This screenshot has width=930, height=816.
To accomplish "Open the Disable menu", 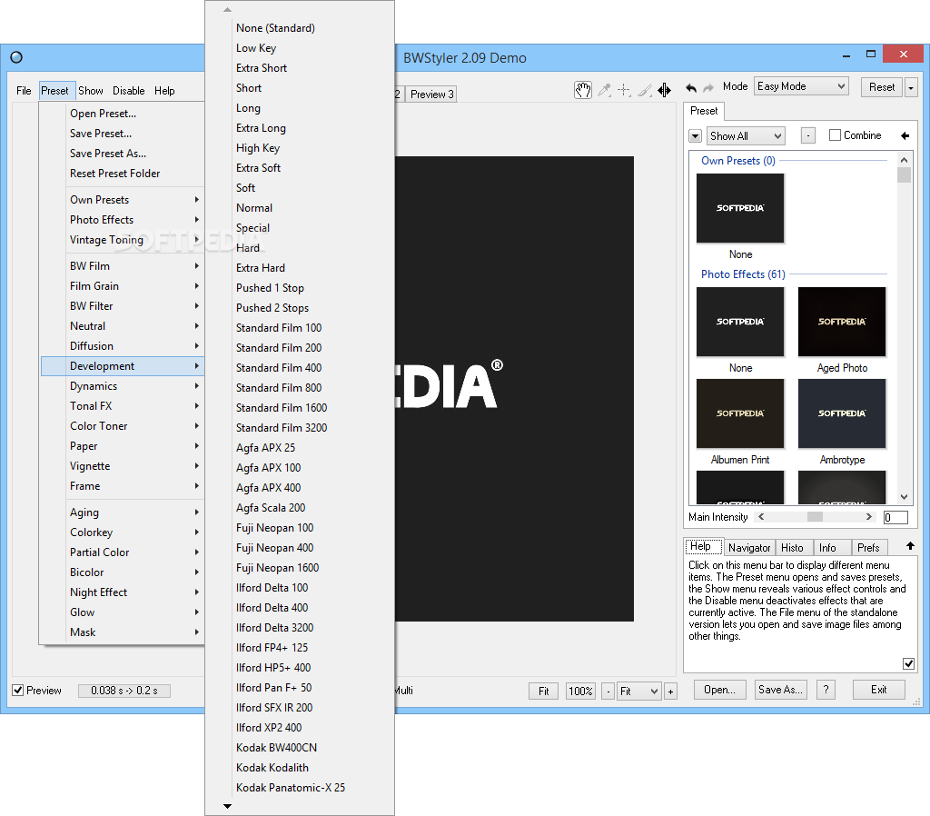I will click(x=129, y=91).
